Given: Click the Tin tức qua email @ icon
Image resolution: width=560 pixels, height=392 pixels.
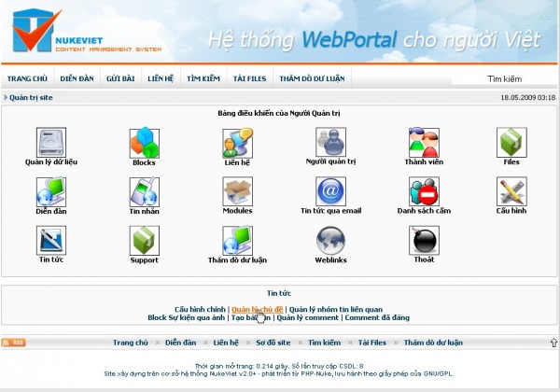Looking at the screenshot, I should [x=330, y=191].
